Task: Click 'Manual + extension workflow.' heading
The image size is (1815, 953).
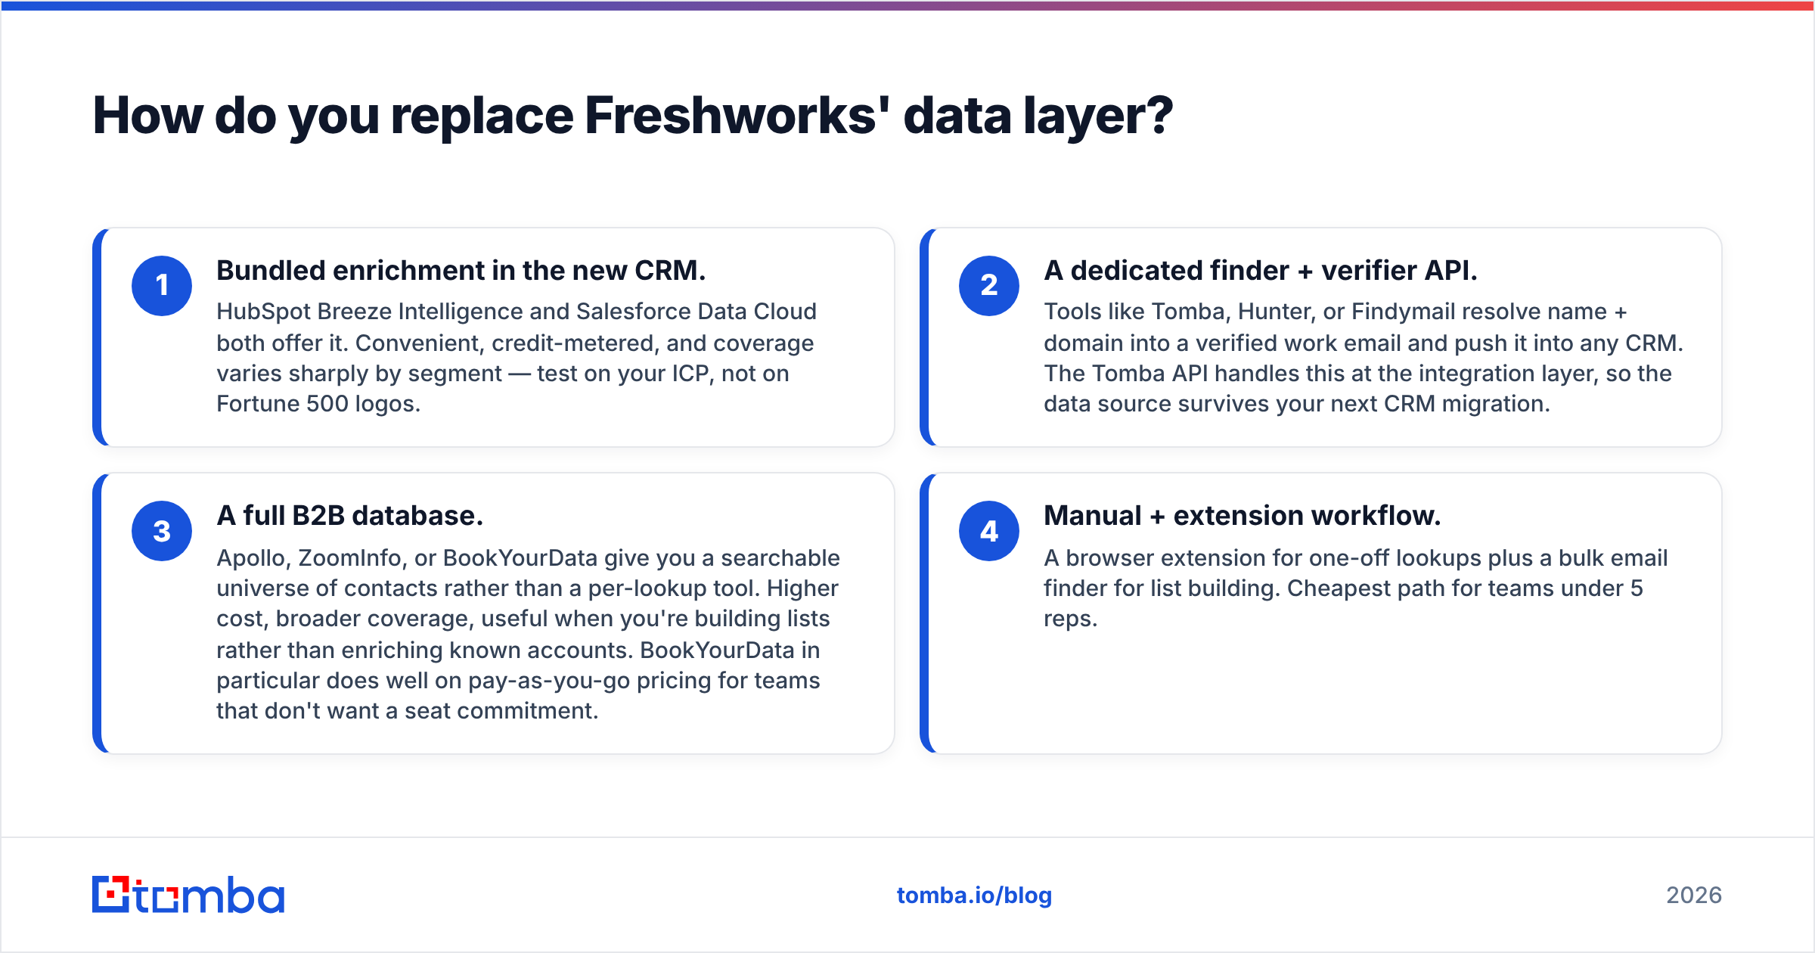Action: coord(1243,516)
